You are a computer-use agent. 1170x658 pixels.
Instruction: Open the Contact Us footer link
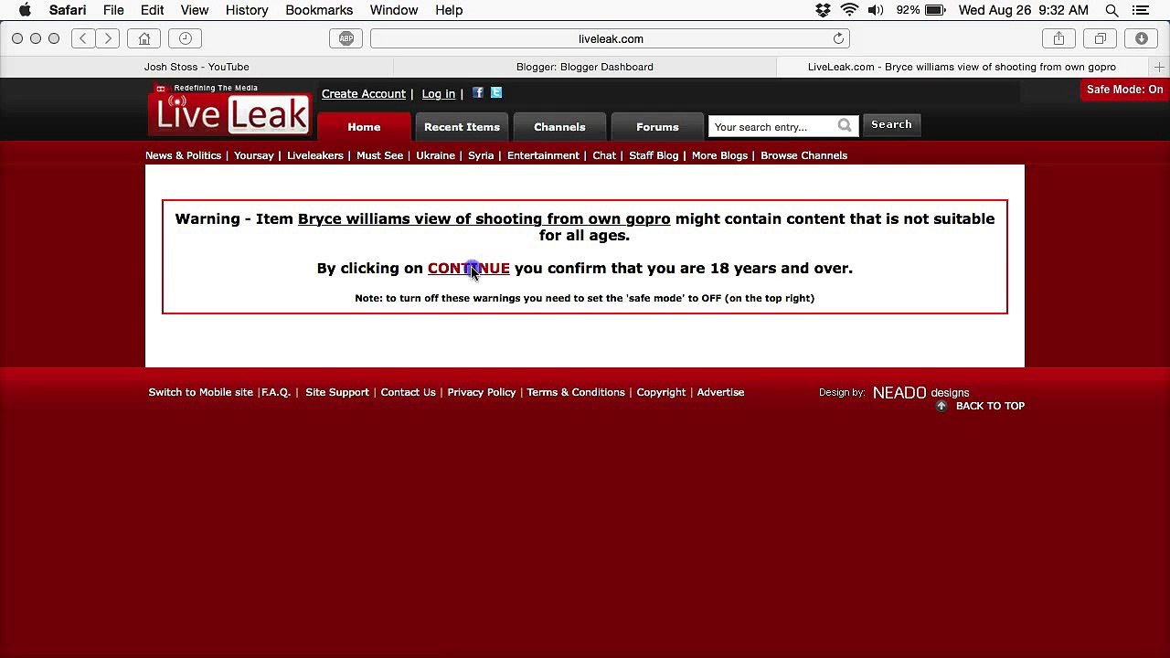409,392
